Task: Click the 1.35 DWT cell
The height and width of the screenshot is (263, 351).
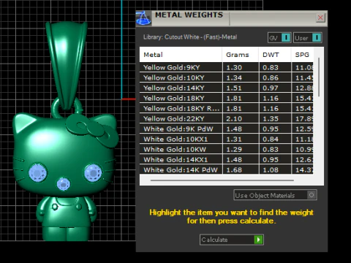Action: tap(275, 118)
